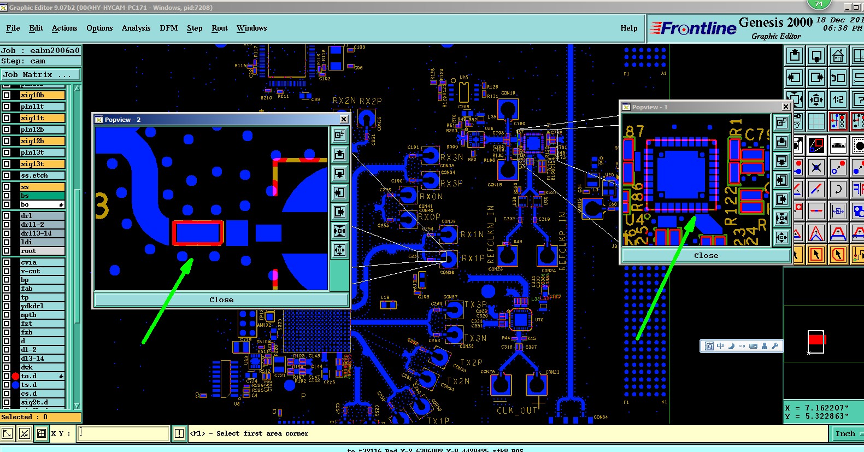Click the pan up icon in main toolbar
The width and height of the screenshot is (864, 452).
tap(795, 56)
